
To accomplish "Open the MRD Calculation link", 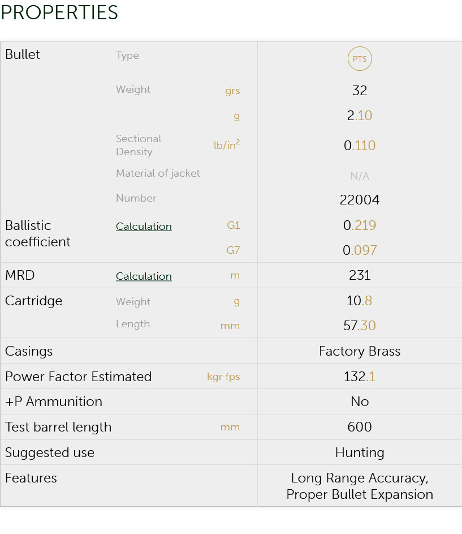I will pos(144,276).
